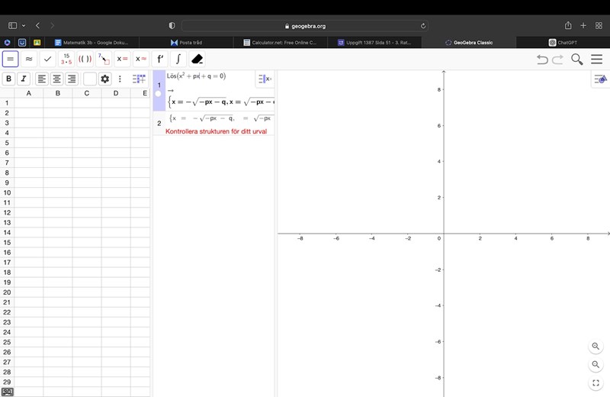Click the Keep Input checkmark tool

pos(48,59)
